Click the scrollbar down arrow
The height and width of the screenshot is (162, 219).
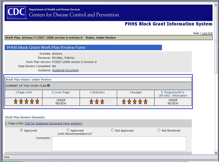click(x=216, y=152)
